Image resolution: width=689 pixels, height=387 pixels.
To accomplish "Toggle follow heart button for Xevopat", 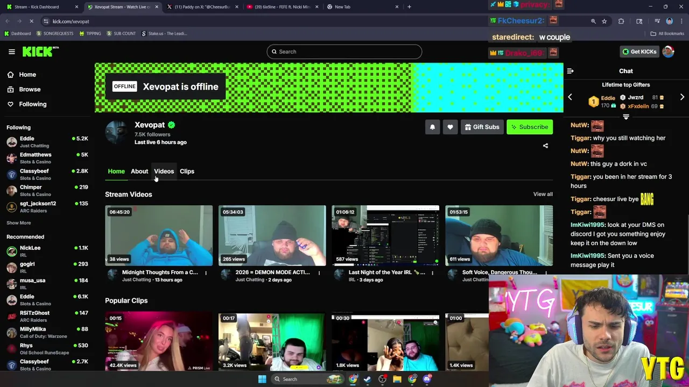I will click(x=450, y=127).
